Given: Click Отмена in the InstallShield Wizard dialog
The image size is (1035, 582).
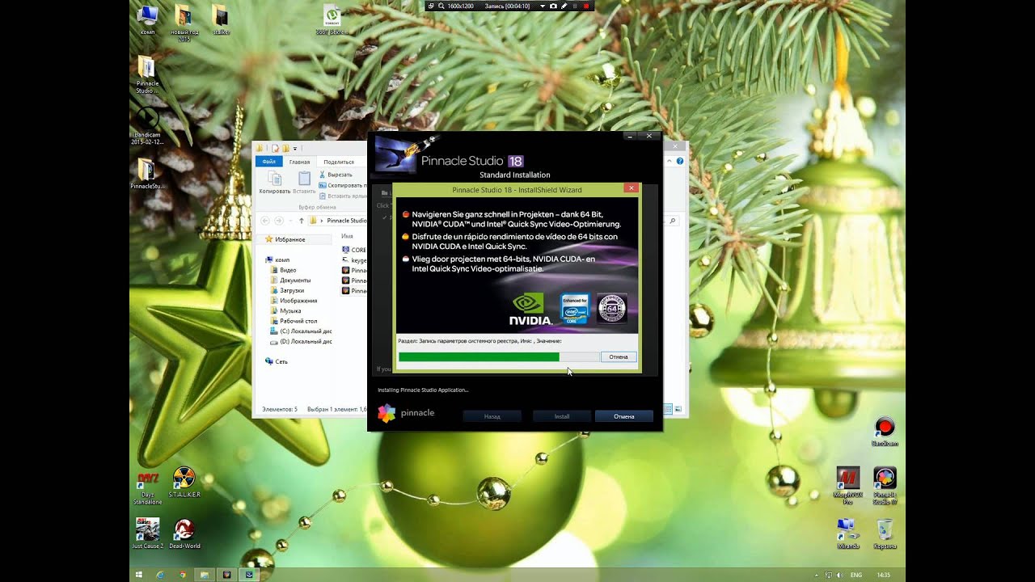Looking at the screenshot, I should click(619, 356).
